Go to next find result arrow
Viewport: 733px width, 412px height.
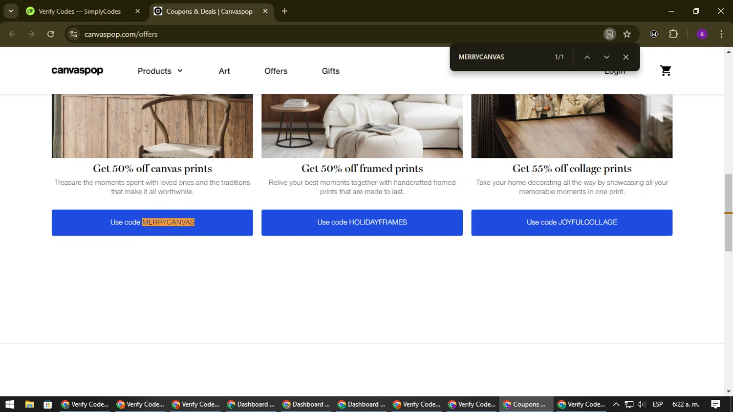tap(606, 57)
